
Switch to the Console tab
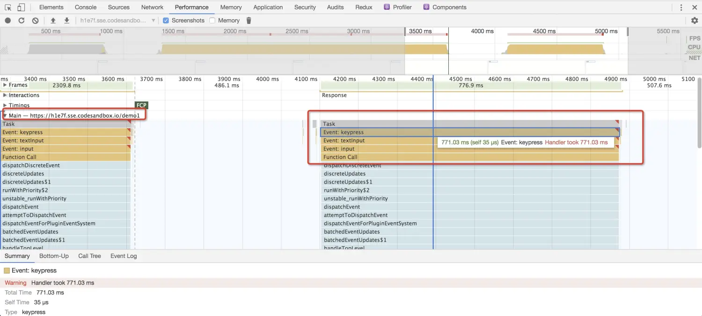pos(86,7)
